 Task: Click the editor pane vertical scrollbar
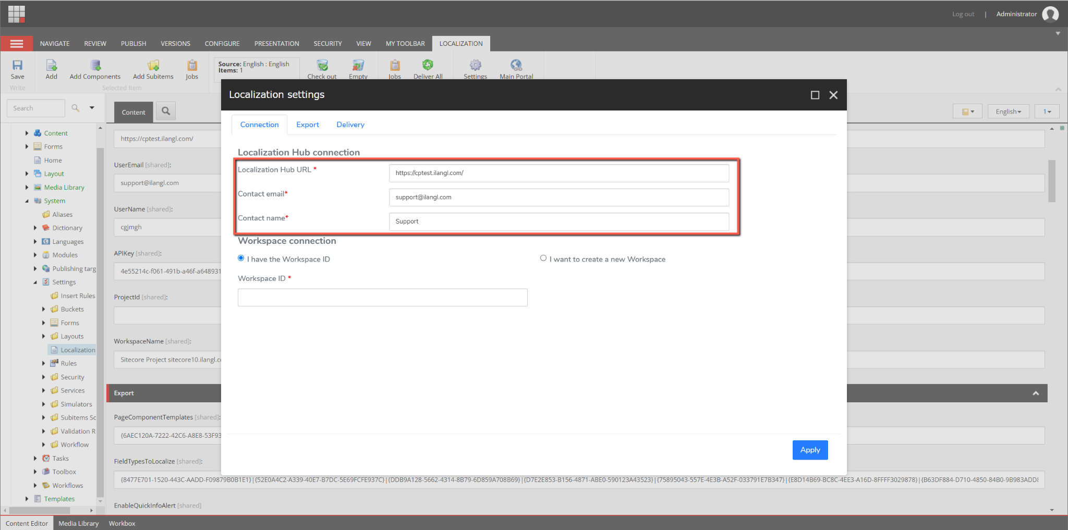pos(1052,181)
